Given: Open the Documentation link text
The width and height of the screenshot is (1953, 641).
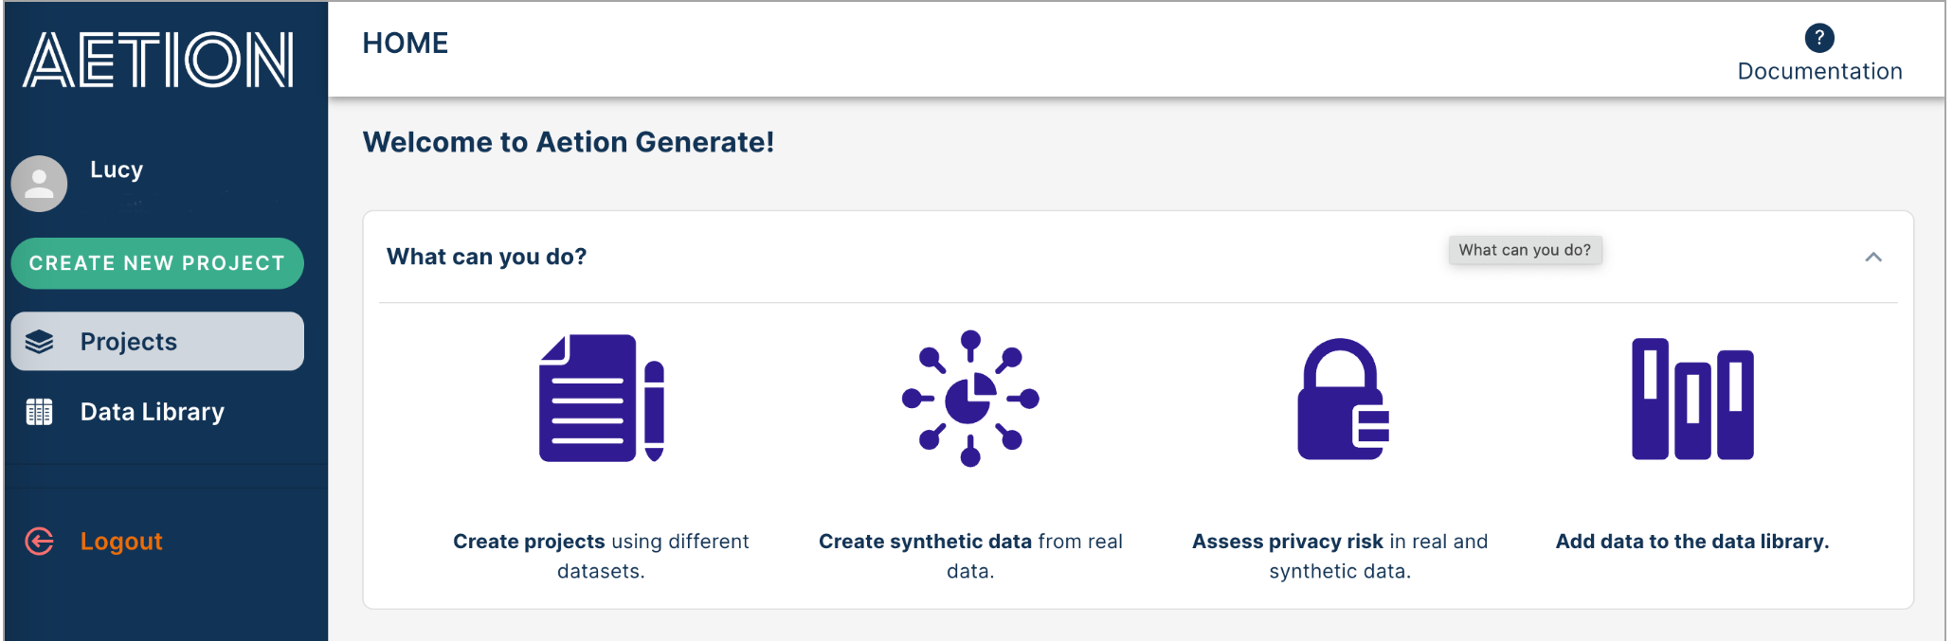Looking at the screenshot, I should click(1818, 72).
